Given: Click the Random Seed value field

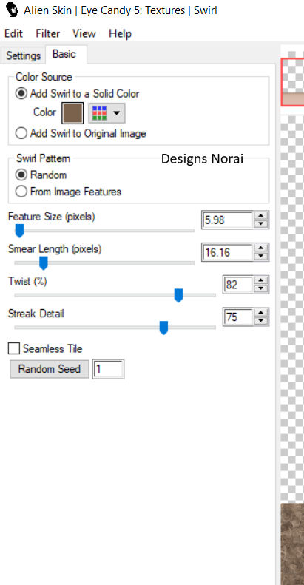Looking at the screenshot, I should [108, 369].
